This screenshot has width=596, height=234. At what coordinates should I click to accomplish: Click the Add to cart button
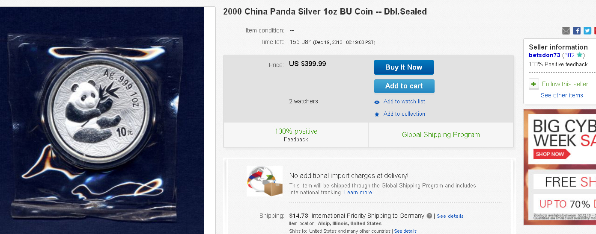[404, 86]
